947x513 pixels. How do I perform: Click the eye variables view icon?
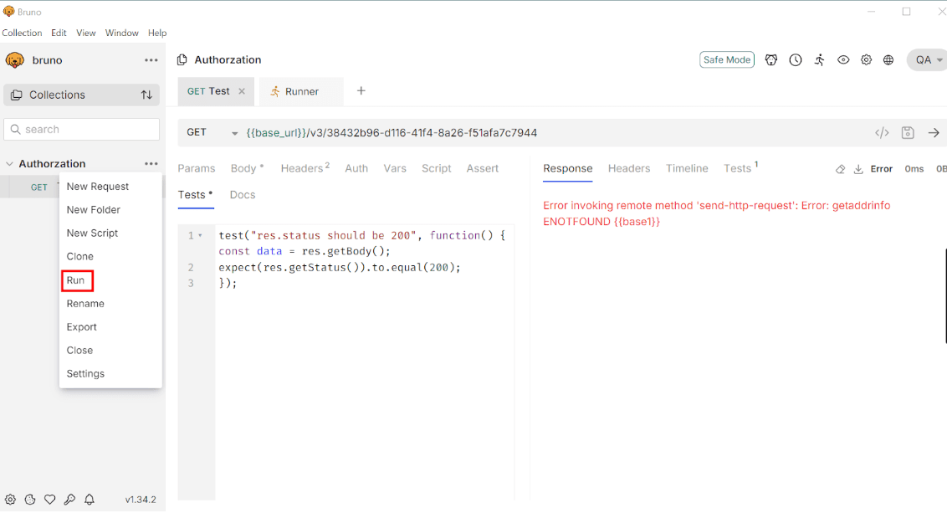pos(843,60)
